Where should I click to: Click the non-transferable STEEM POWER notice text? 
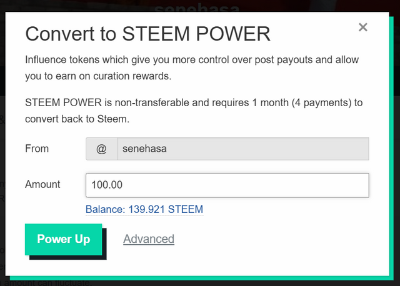(194, 111)
